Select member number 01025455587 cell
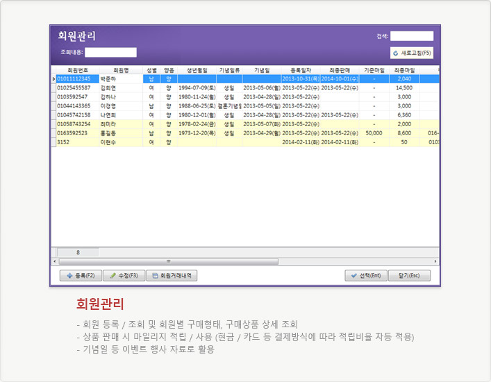This screenshot has width=491, height=382. point(78,88)
